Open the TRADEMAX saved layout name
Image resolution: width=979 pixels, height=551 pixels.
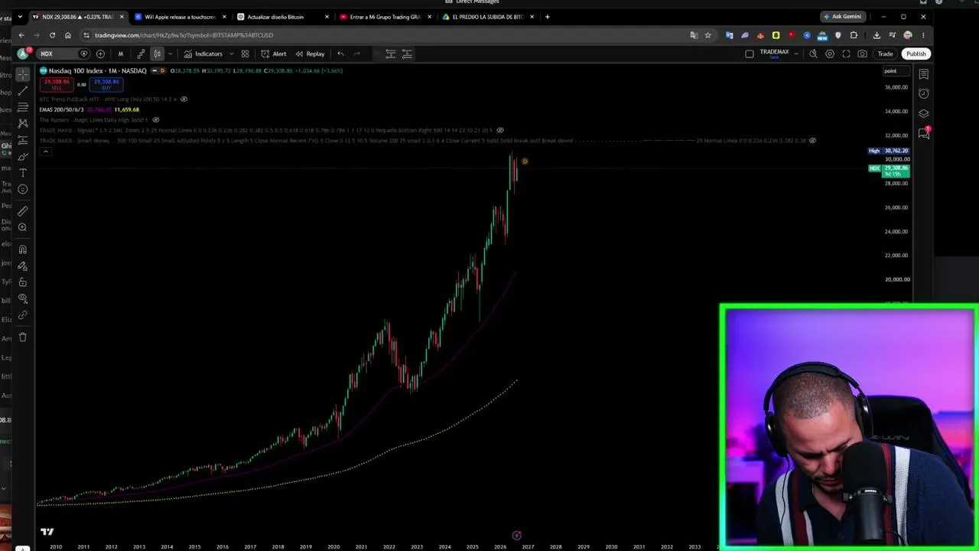[x=774, y=54]
